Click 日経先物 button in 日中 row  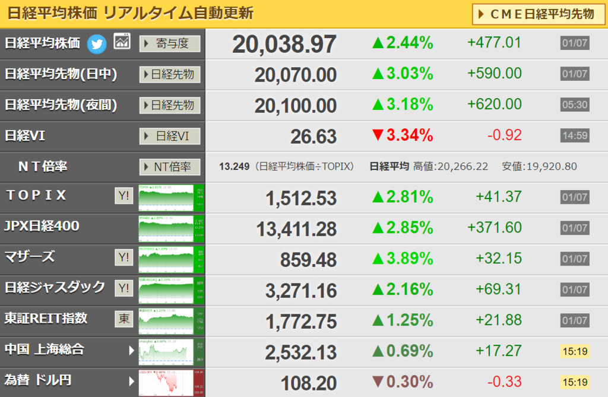170,74
